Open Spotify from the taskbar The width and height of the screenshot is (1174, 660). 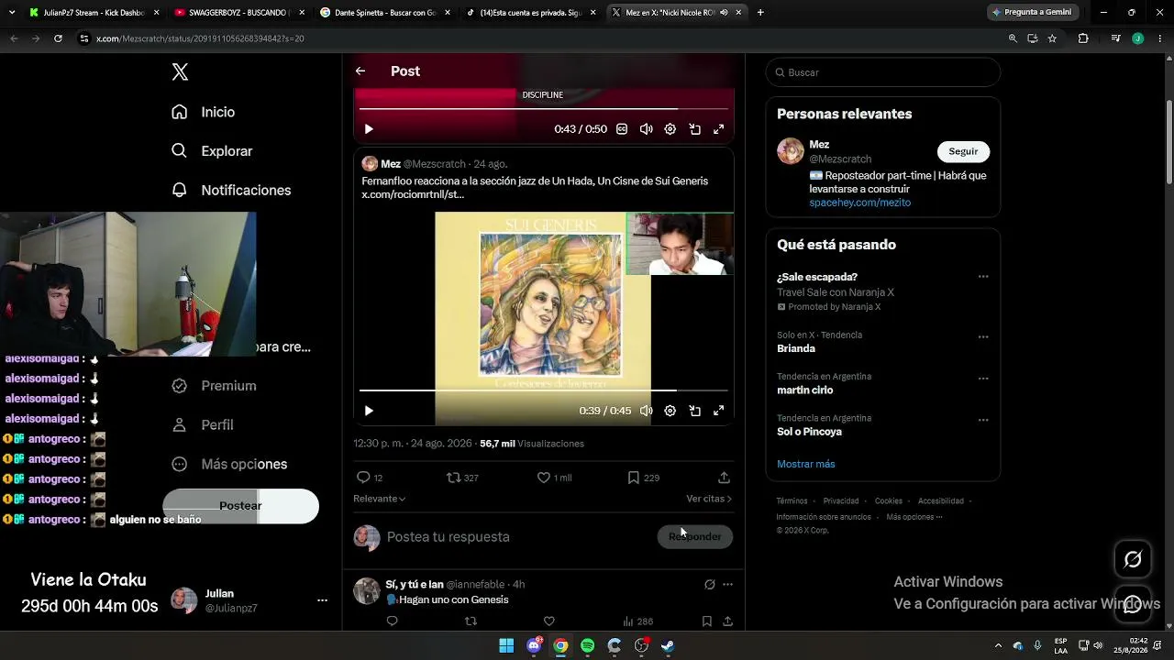587,645
